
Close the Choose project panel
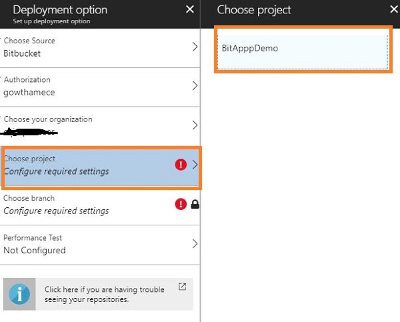(x=393, y=9)
